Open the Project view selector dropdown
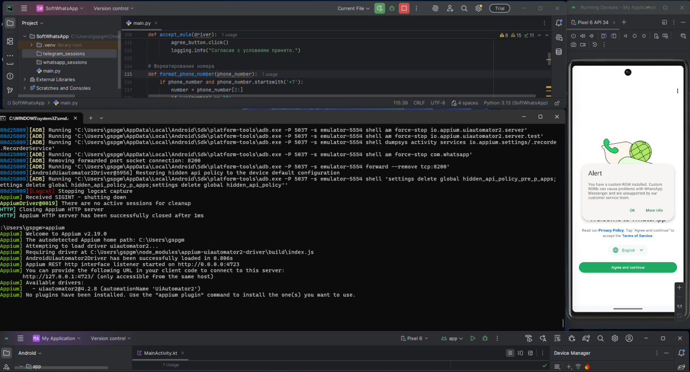The height and width of the screenshot is (372, 690). coord(33,23)
